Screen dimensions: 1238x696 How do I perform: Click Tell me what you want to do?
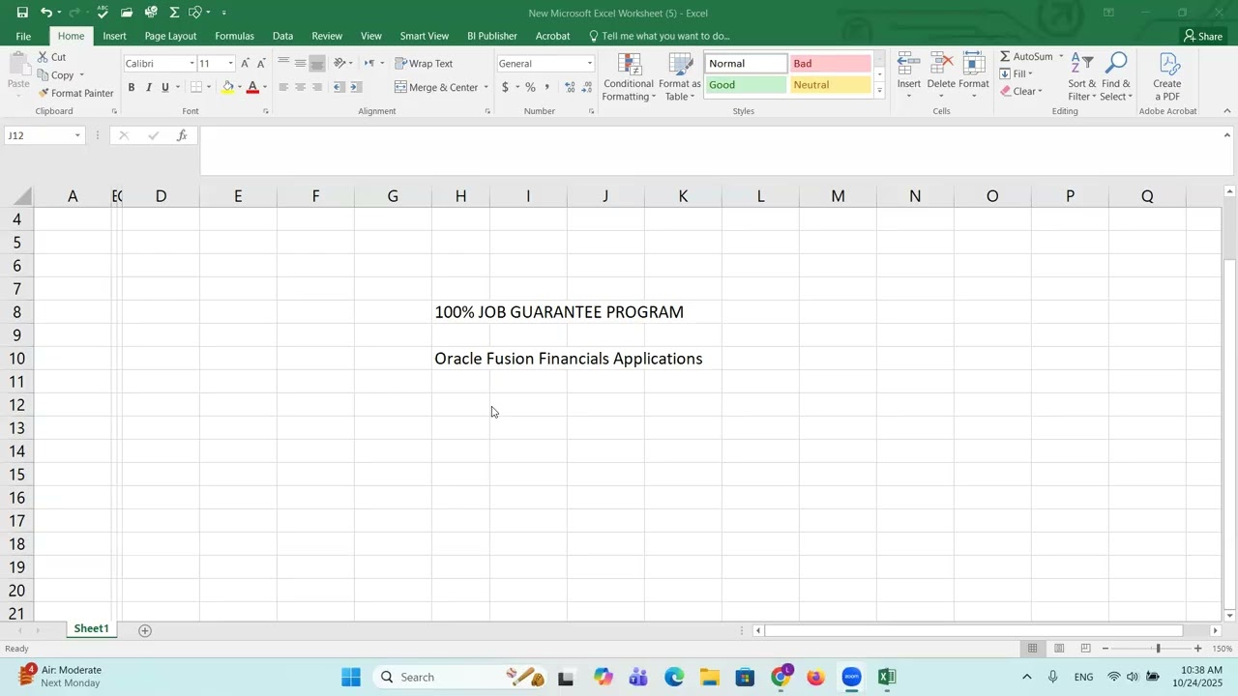tap(659, 36)
